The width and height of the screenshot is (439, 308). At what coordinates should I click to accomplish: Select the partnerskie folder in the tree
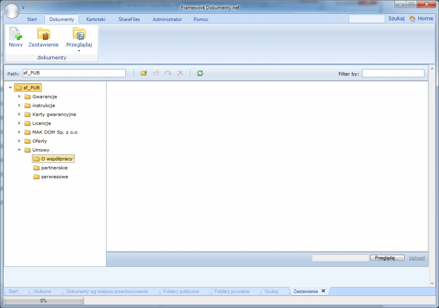click(54, 167)
